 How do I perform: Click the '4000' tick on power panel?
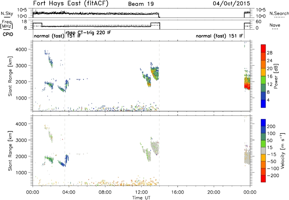[22, 49]
